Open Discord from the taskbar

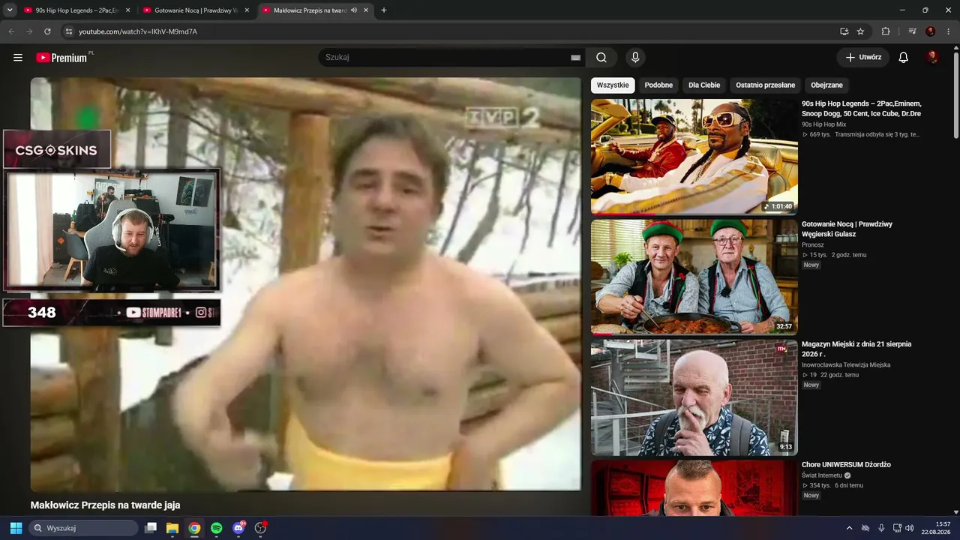coord(238,528)
